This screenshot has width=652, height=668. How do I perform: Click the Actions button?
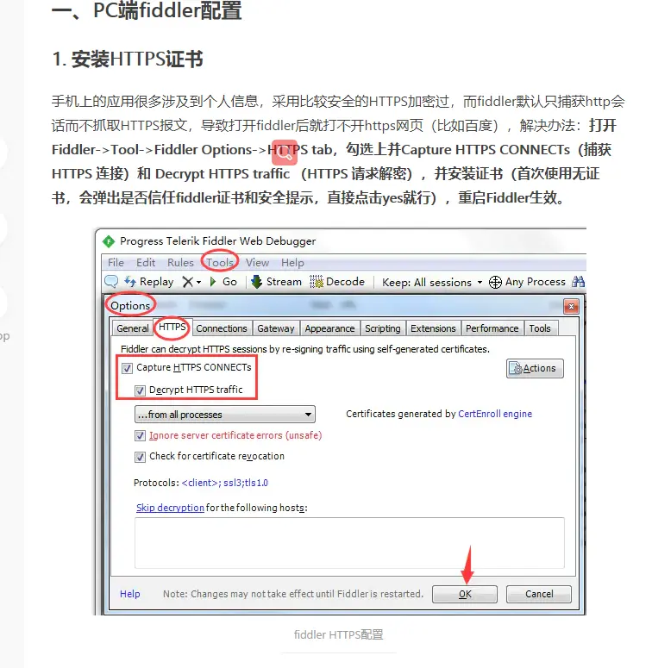click(535, 369)
